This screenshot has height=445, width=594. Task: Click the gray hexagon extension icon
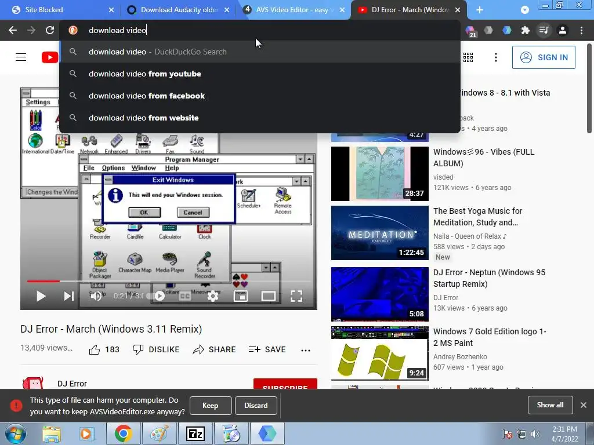pos(488,30)
